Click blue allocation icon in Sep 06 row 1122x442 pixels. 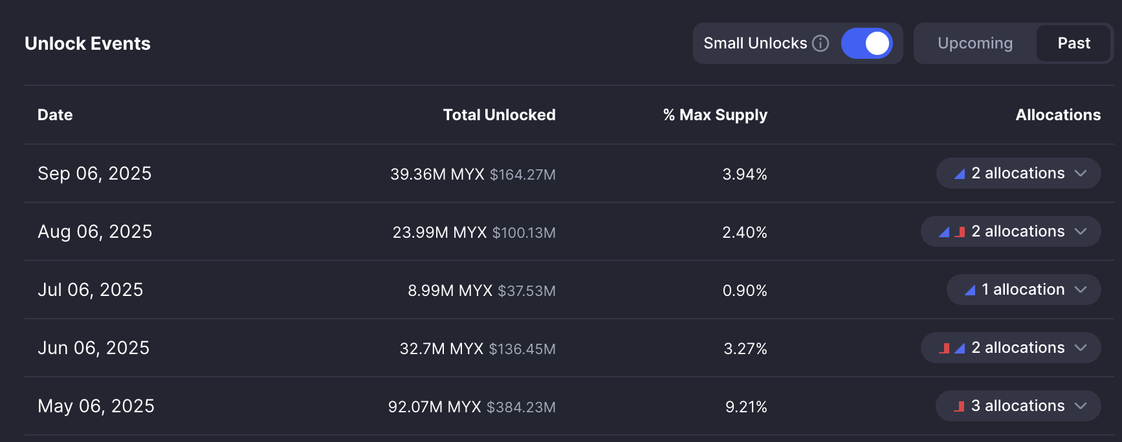pos(960,174)
